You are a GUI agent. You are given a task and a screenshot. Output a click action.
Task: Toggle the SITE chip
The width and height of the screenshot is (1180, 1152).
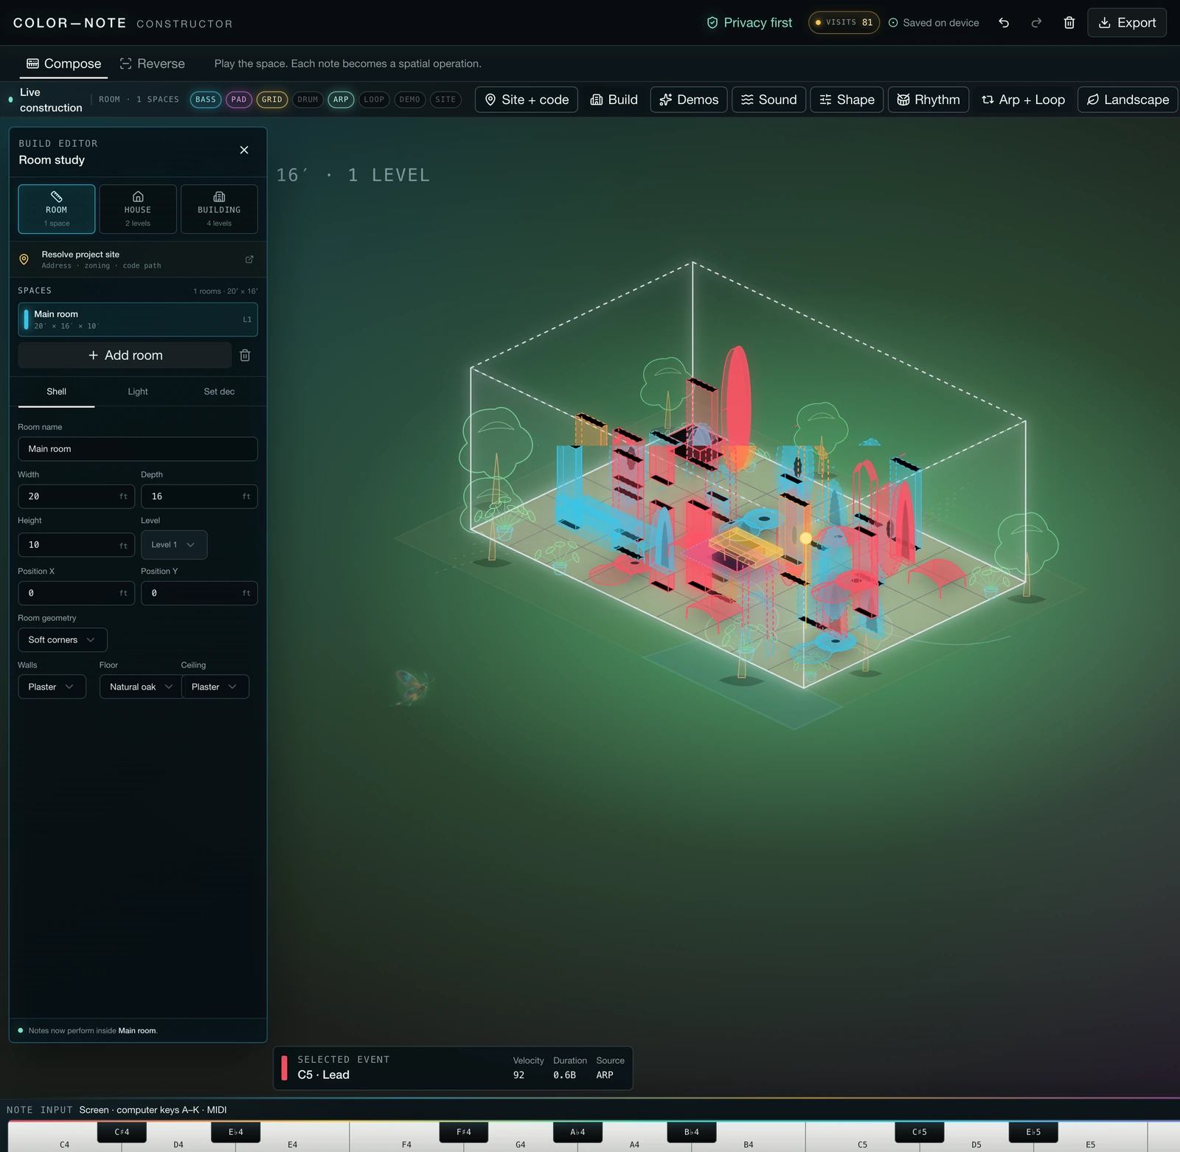445,100
